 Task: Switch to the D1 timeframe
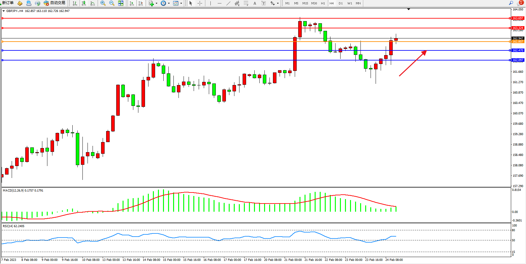[x=341, y=3]
